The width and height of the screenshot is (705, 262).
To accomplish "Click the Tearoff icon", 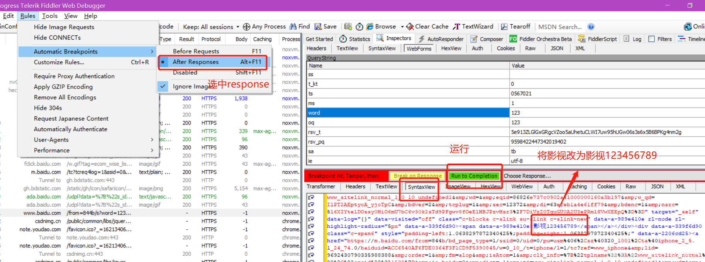I will [504, 27].
